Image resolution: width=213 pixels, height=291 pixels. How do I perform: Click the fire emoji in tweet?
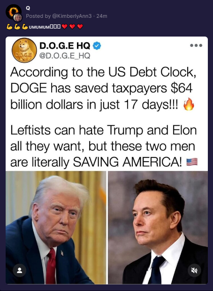click(189, 104)
